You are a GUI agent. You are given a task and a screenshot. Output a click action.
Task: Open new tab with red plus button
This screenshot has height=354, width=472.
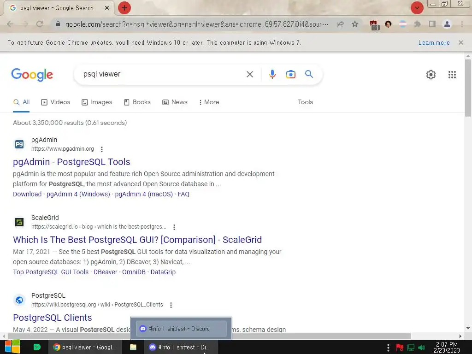tap(124, 8)
